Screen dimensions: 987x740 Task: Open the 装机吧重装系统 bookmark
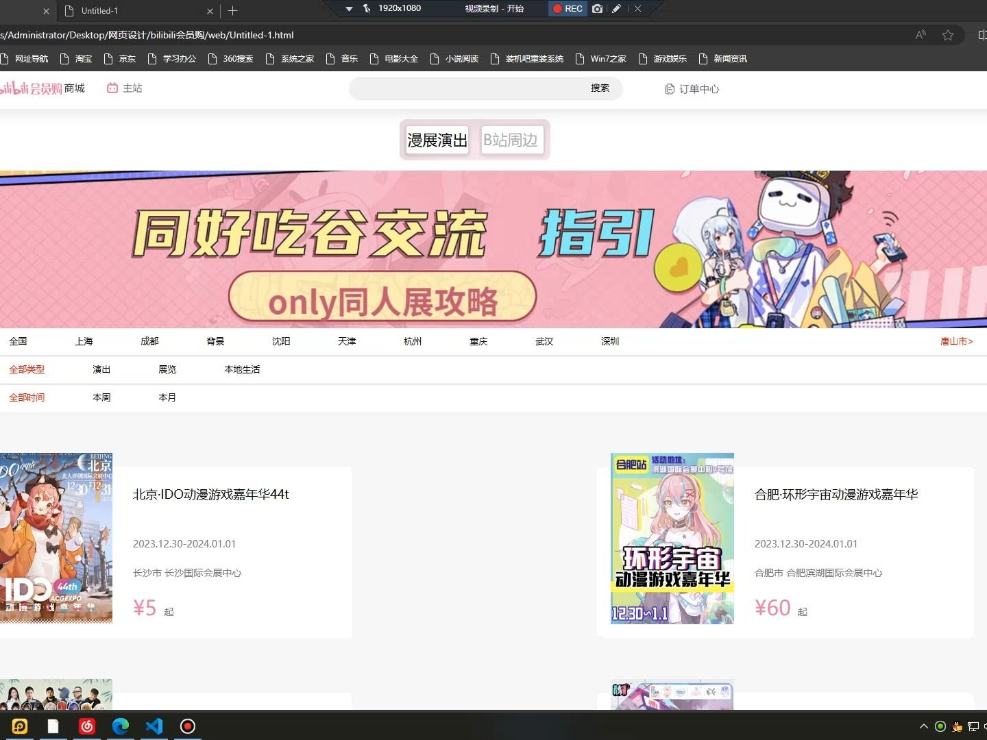pos(527,59)
